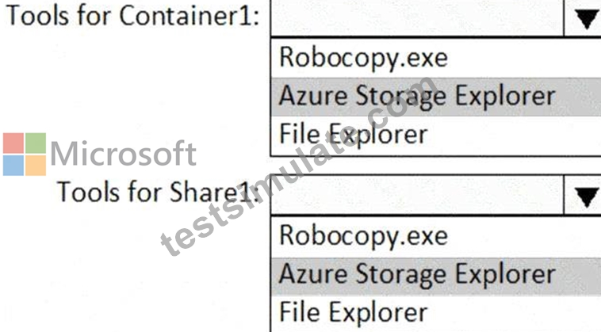Click the gray Microsoft wordmark text
The image size is (601, 332).
(x=124, y=154)
